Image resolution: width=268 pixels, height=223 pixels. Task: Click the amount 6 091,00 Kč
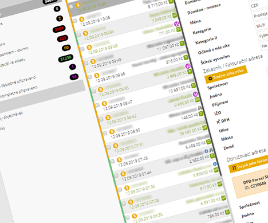(210, 201)
